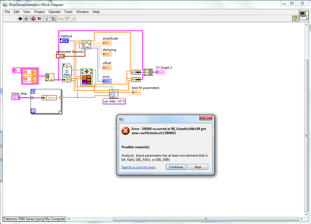Screen dimensions: 311x224
Task: Click the Step Over toolbar button
Action: 67,19
